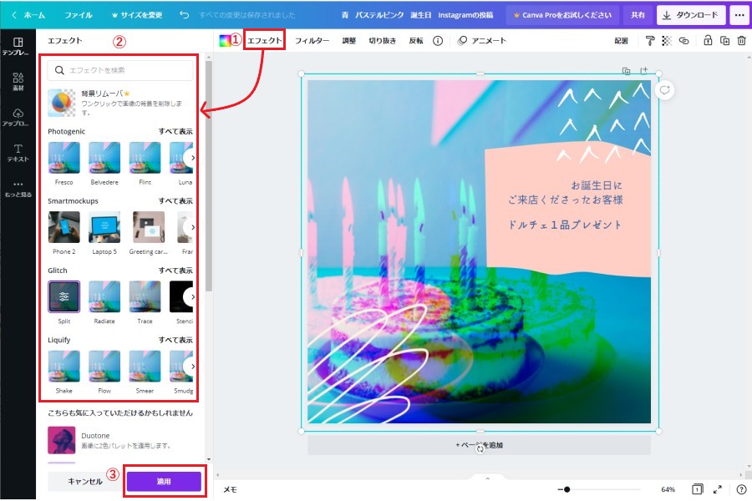Click the link chain icon
The height and width of the screenshot is (501, 752).
[x=683, y=40]
